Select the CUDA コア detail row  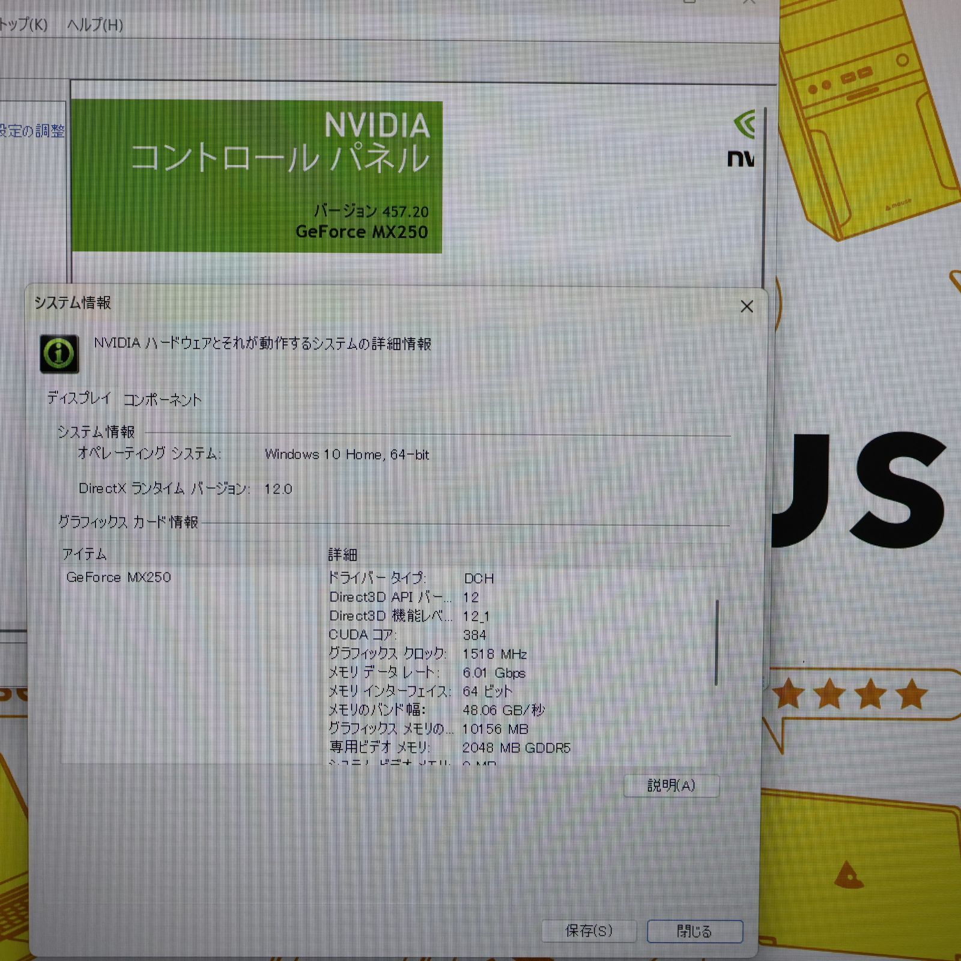point(407,635)
